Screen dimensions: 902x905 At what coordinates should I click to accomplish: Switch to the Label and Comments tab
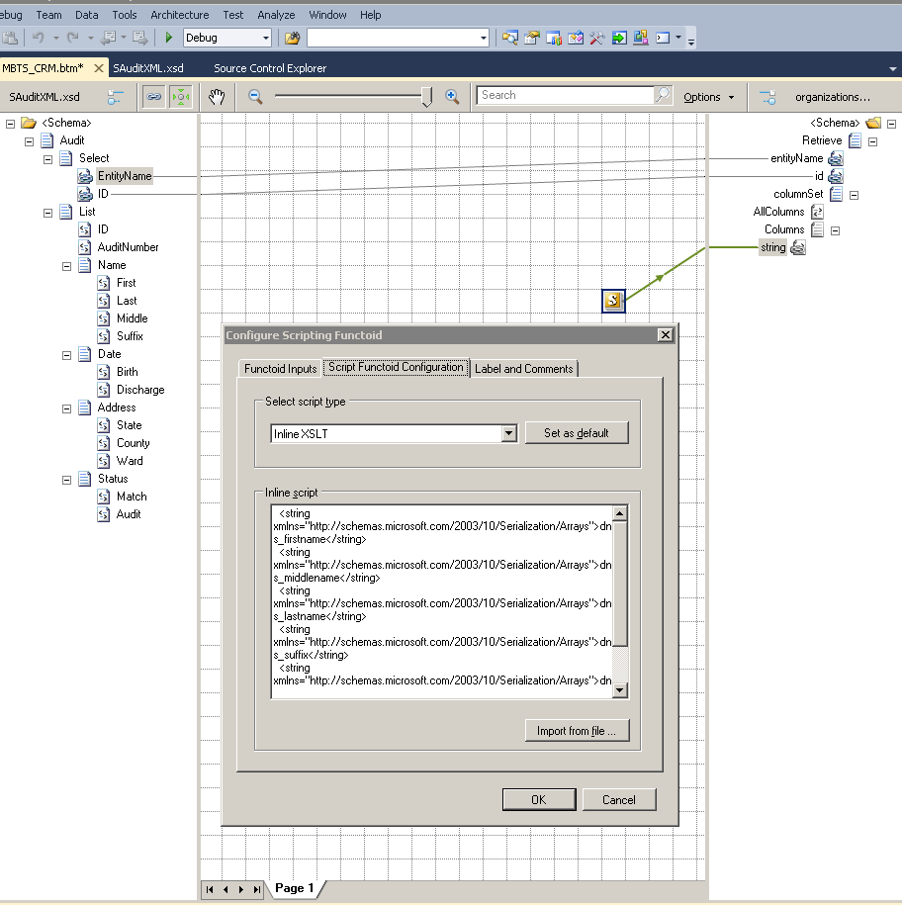(x=524, y=369)
